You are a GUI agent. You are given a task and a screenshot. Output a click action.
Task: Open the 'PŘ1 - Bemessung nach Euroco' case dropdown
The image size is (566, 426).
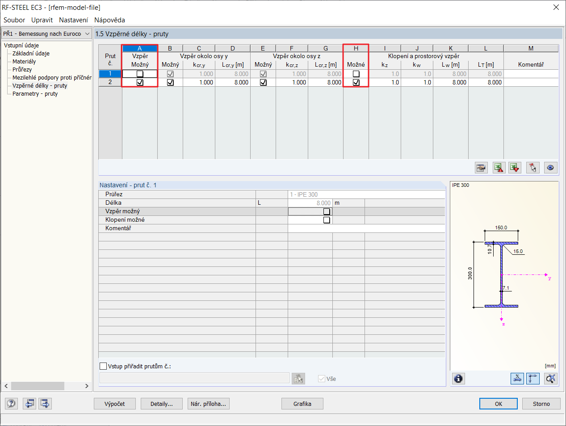tap(46, 34)
